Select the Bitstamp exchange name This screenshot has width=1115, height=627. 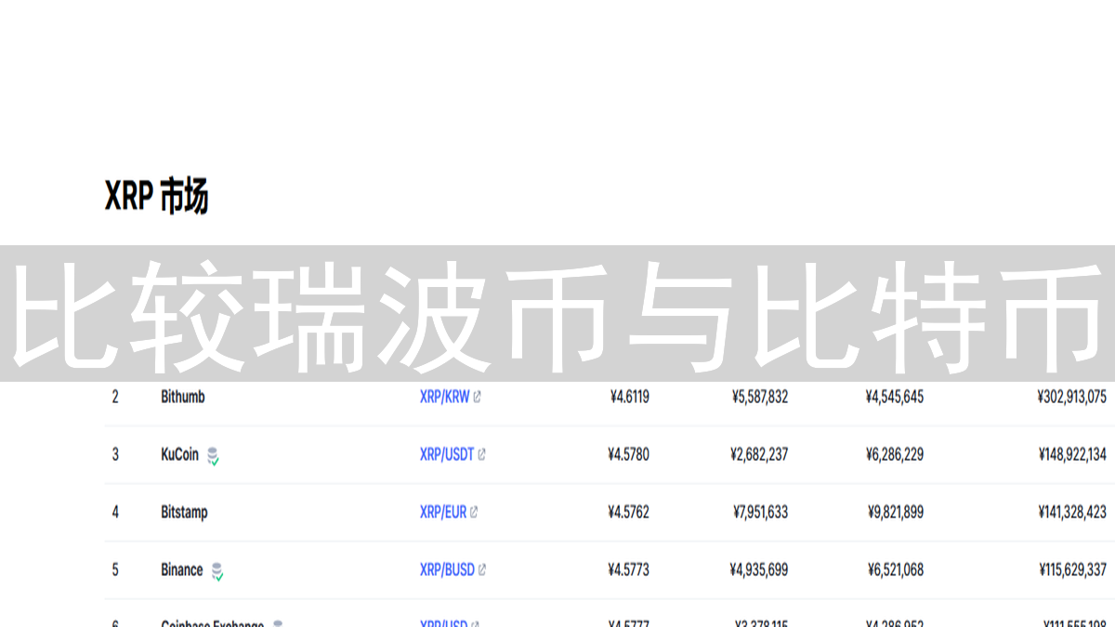pyautogui.click(x=184, y=512)
